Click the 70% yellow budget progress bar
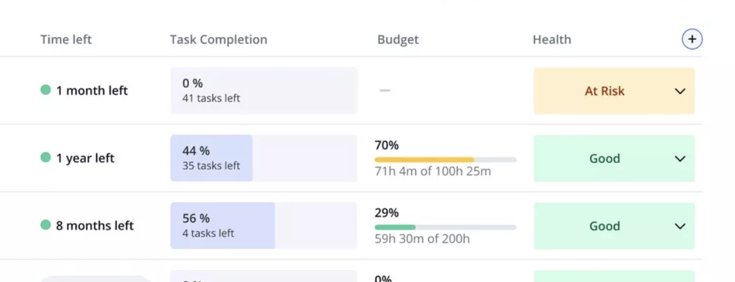Screen dimensions: 735x282 tap(445, 160)
